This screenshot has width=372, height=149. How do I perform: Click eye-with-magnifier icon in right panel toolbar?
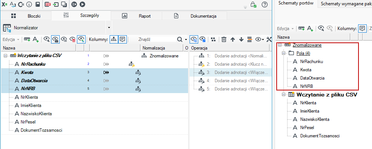tap(321, 29)
